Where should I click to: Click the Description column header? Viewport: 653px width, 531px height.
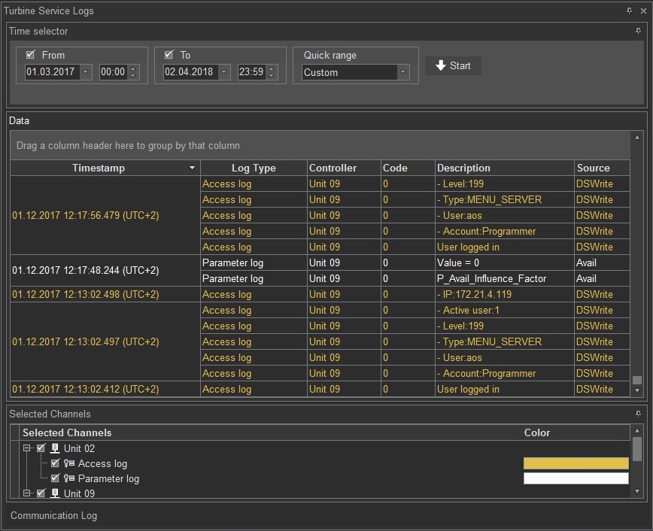coord(463,168)
